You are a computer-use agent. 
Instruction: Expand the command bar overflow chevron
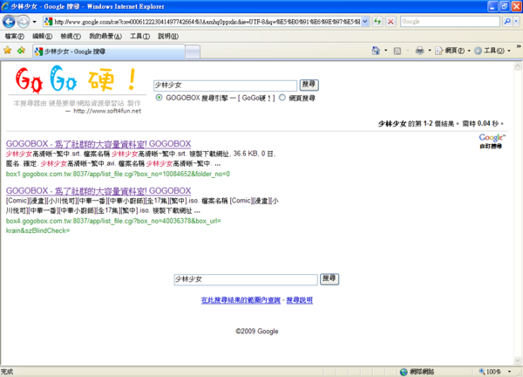(x=519, y=47)
